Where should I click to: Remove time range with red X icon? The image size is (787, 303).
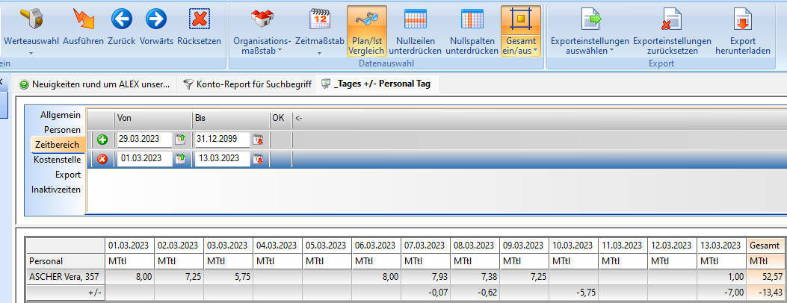pyautogui.click(x=102, y=158)
